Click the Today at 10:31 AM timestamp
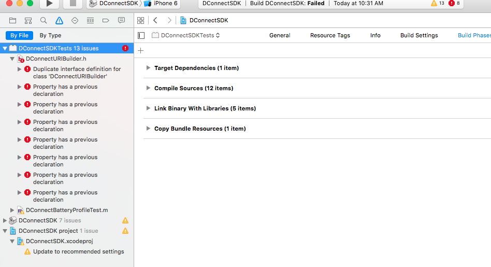 pos(358,4)
